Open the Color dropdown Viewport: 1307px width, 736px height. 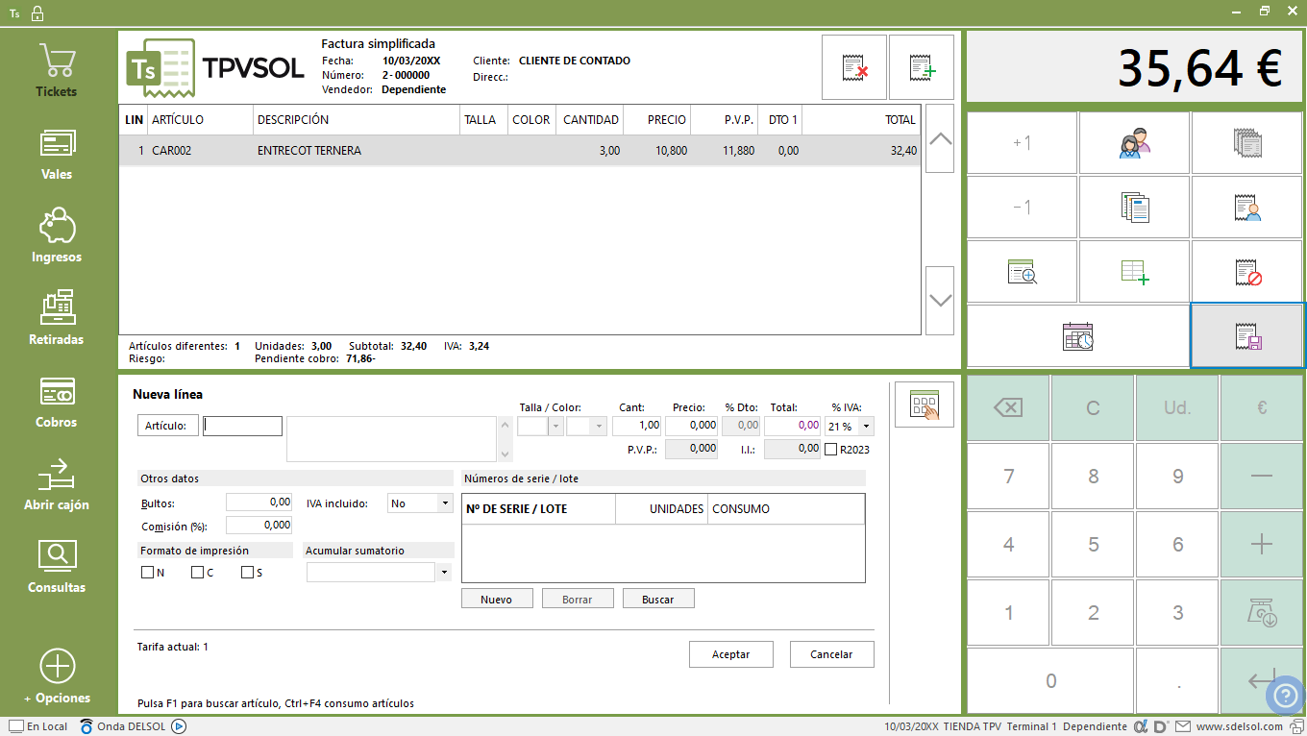click(600, 427)
